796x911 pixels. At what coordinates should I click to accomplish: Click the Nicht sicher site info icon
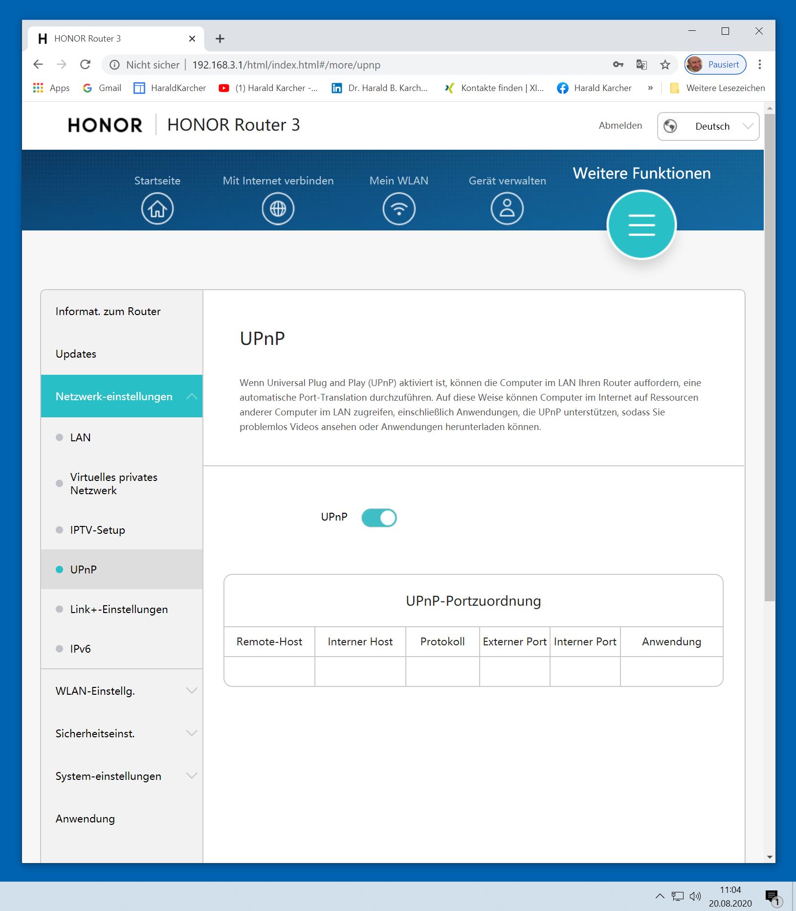114,65
